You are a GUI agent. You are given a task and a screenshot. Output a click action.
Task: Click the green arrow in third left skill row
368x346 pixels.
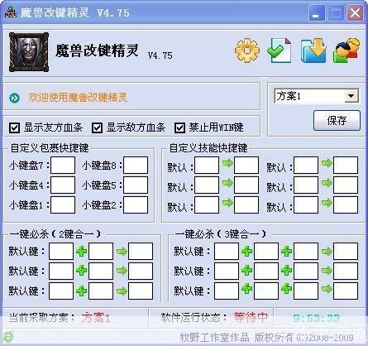coord(227,203)
